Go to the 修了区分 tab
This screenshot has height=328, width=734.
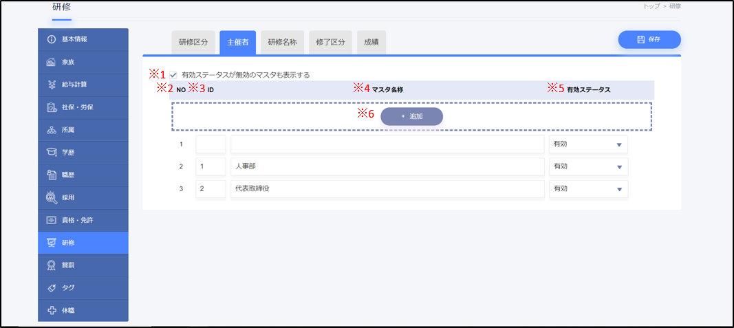(330, 43)
